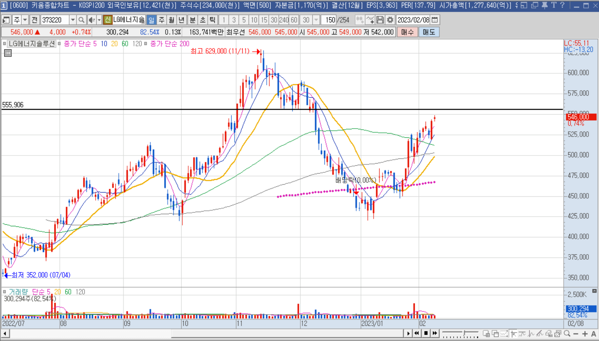The image size is (599, 341).
Task: Click the sound alert speaker icon
Action: coord(91,20)
